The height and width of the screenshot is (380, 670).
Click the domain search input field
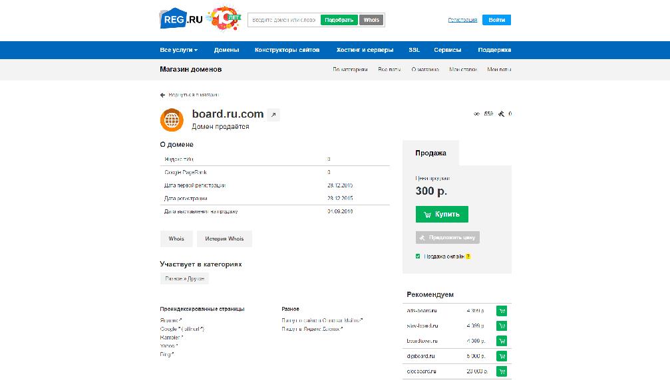pyautogui.click(x=284, y=20)
